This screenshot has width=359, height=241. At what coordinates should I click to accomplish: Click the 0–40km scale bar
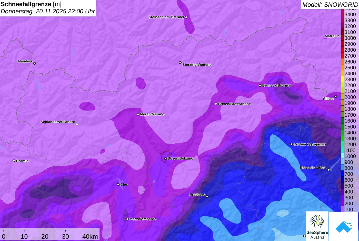point(50,234)
